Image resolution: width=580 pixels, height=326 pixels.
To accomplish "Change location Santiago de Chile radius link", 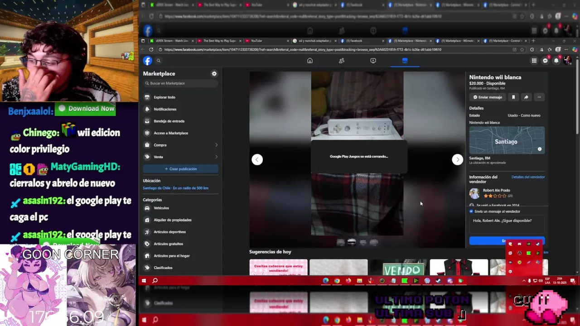I will 175,188.
